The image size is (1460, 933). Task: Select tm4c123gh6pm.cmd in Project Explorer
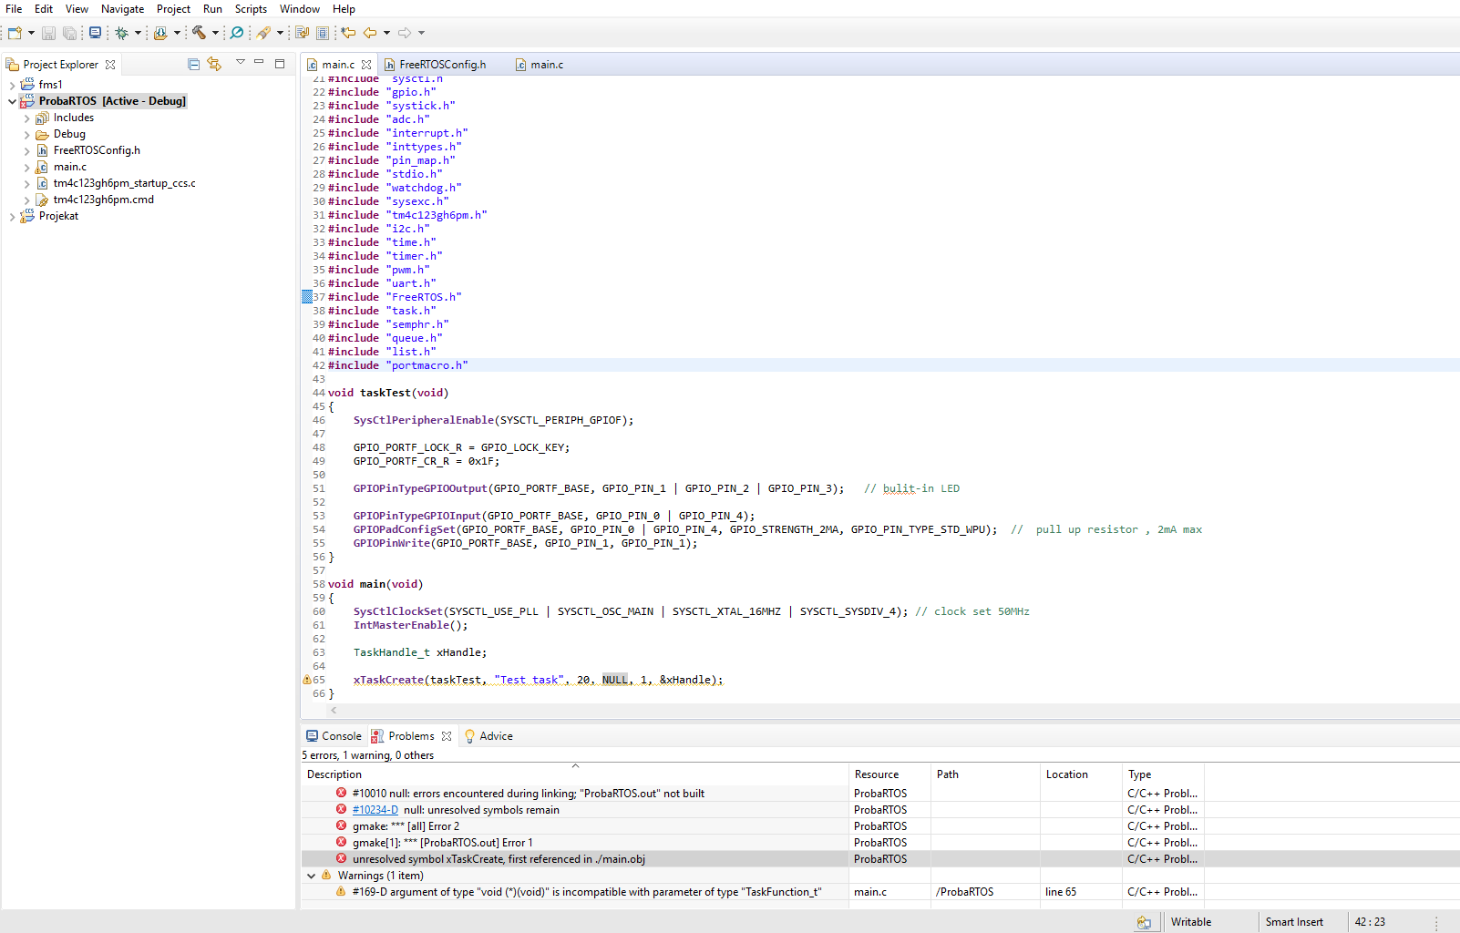pyautogui.click(x=103, y=200)
